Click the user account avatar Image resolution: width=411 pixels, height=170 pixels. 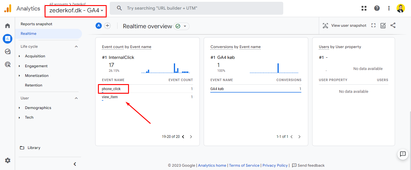401,8
